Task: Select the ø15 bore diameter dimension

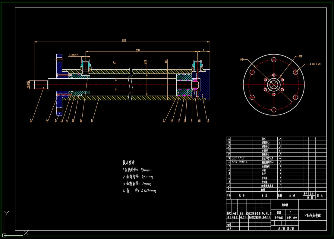Action: (146, 62)
